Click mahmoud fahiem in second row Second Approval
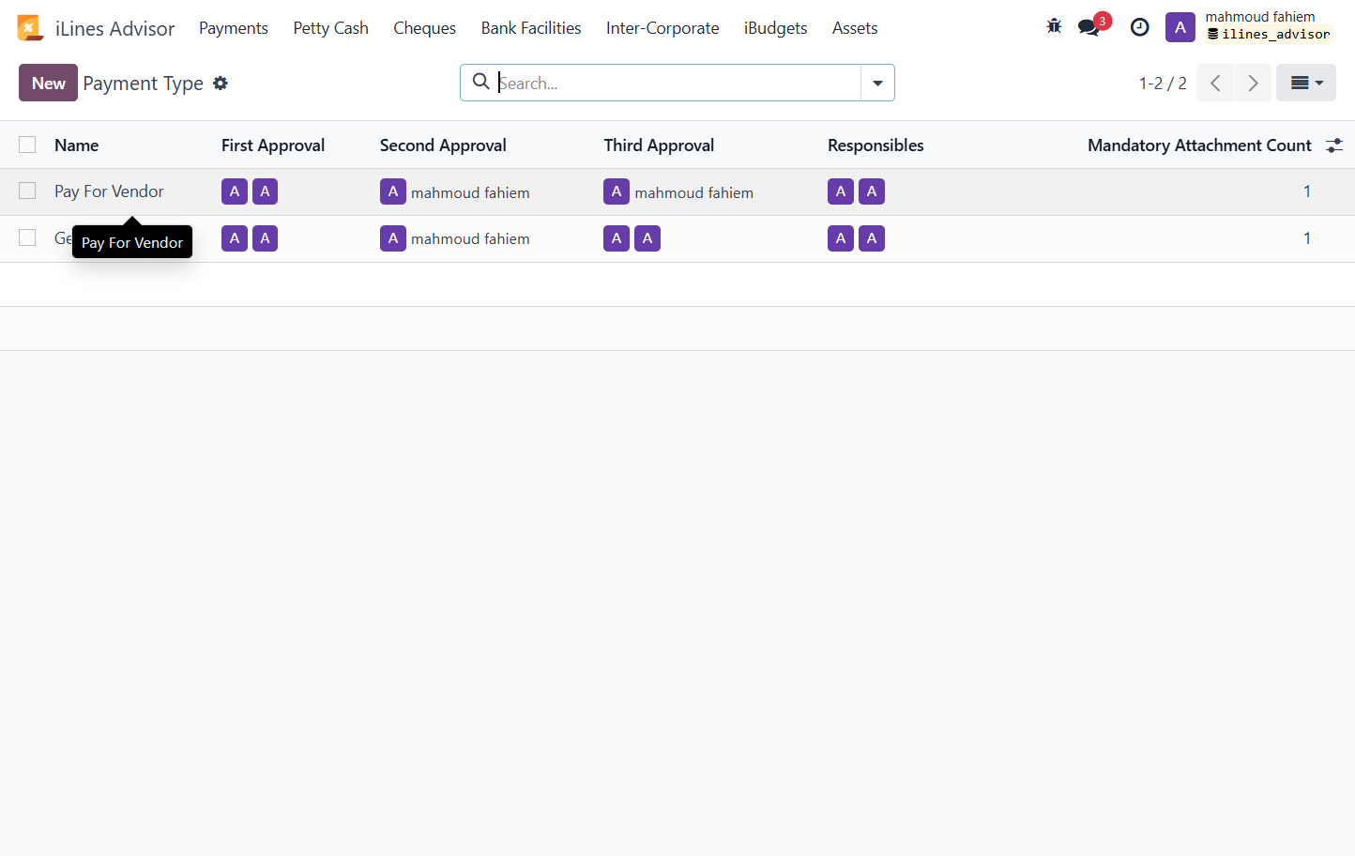The width and height of the screenshot is (1355, 856). 470,238
